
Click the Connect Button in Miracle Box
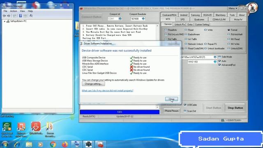pyautogui.click(x=92, y=17)
